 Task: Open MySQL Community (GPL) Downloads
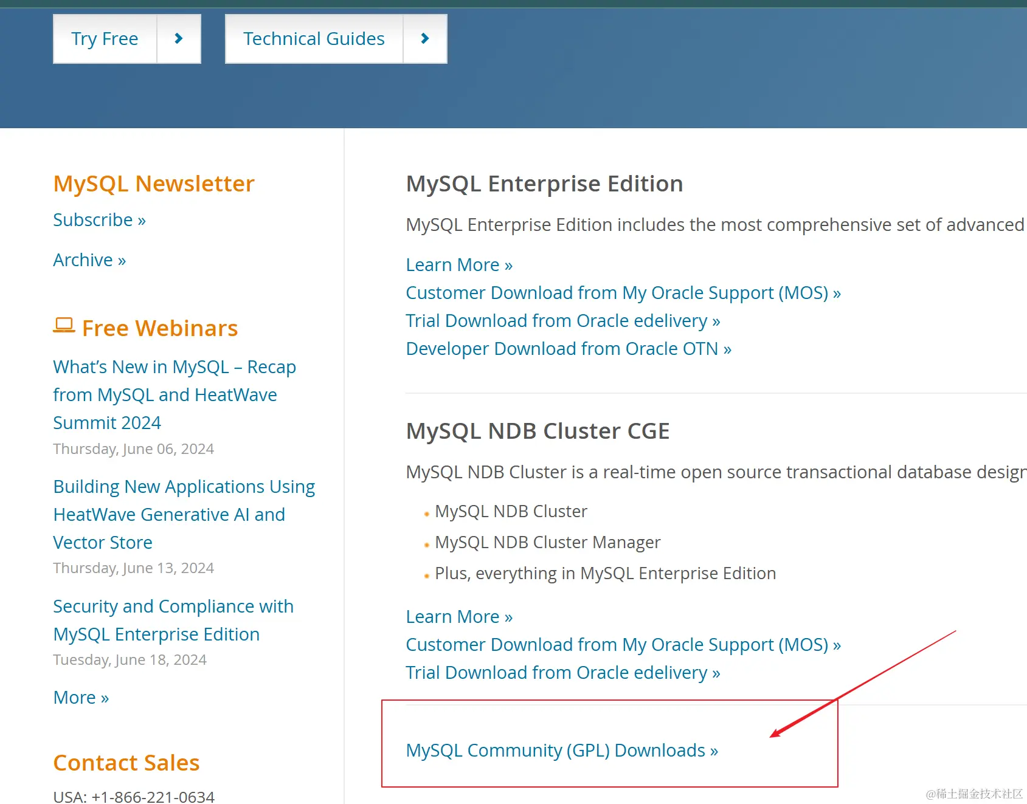click(x=561, y=751)
